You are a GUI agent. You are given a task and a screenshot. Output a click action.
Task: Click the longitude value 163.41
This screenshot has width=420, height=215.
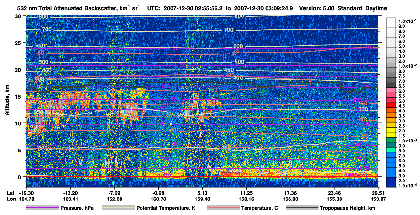coord(70,199)
